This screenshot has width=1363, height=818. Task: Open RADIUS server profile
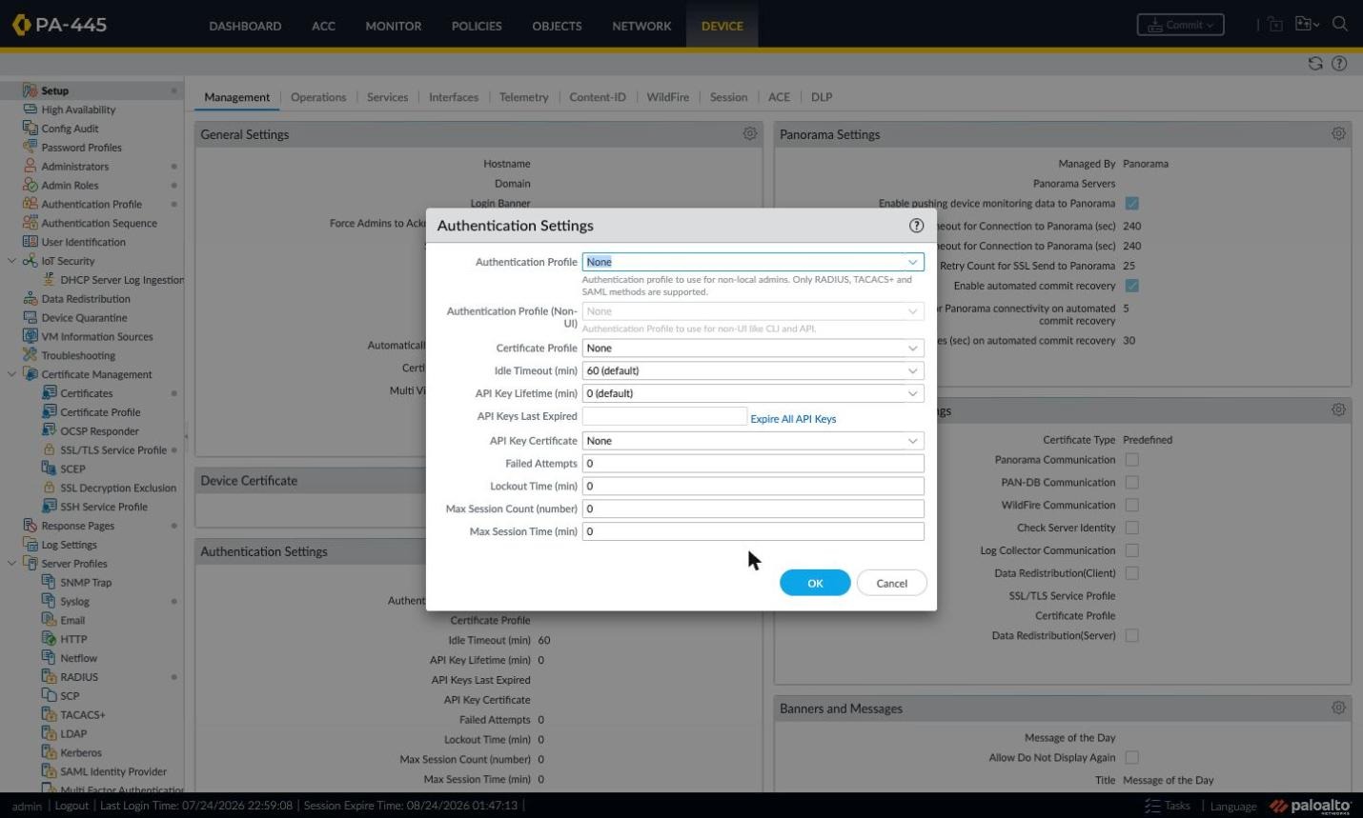[79, 677]
